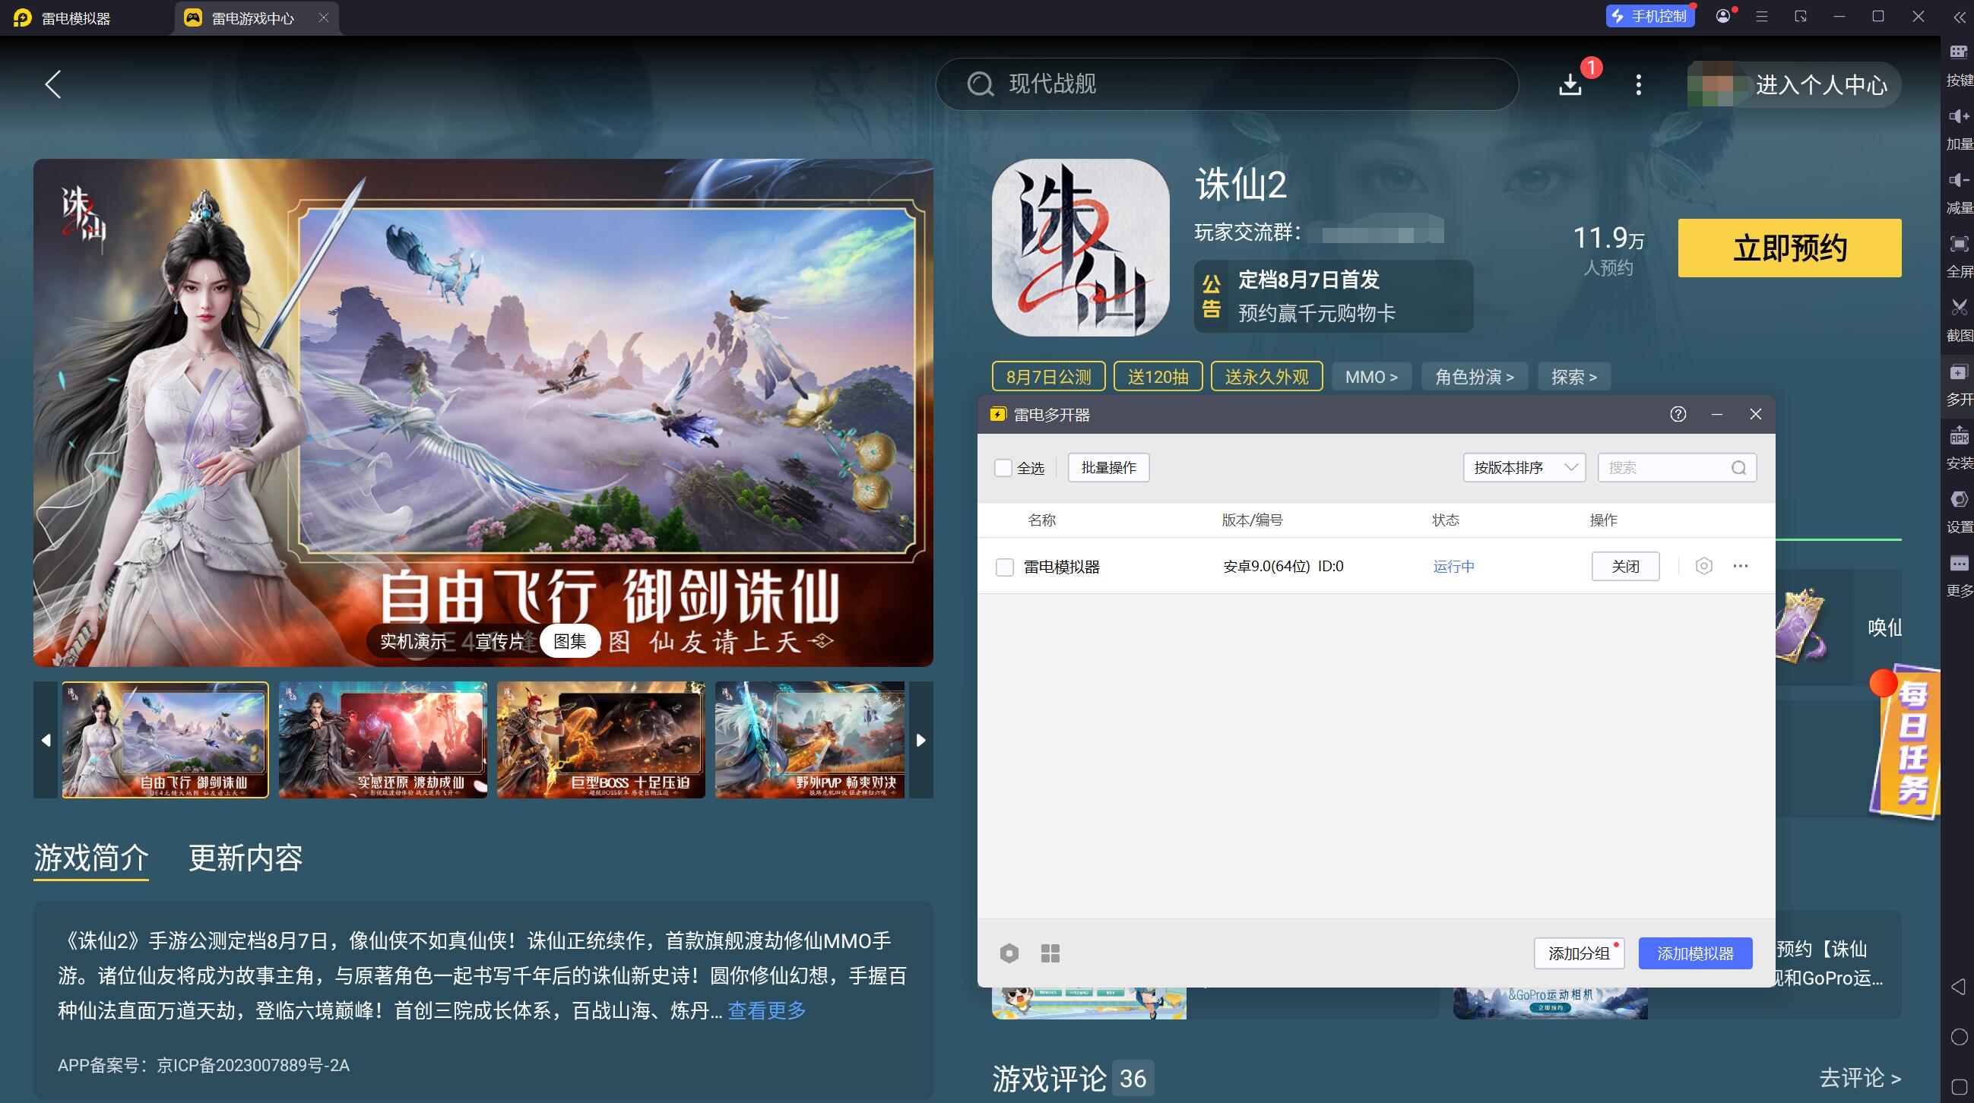Open the three-dot more options menu

(x=1638, y=84)
